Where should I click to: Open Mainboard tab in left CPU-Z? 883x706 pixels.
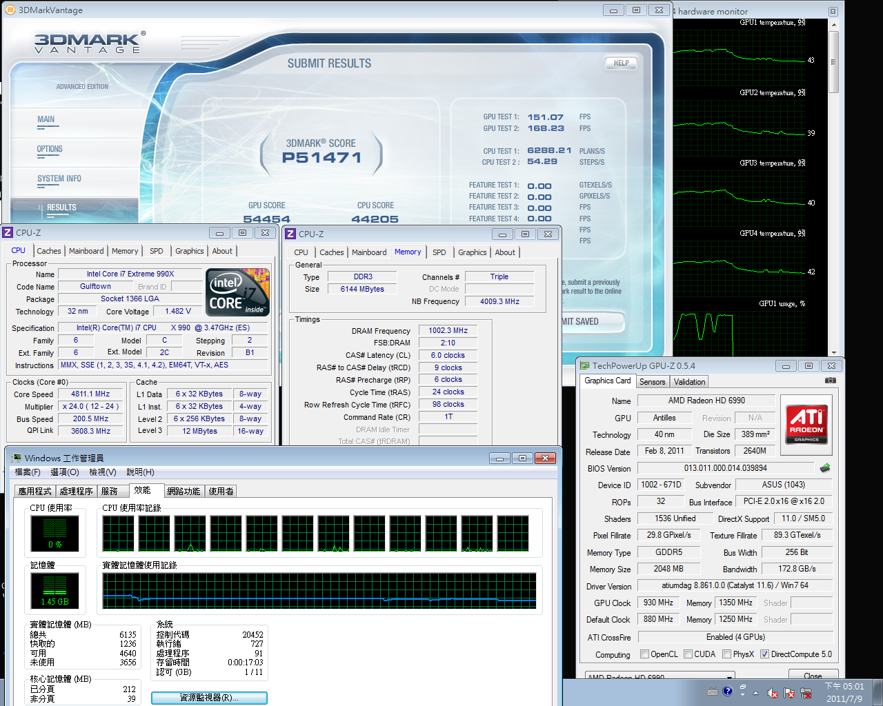click(x=86, y=251)
